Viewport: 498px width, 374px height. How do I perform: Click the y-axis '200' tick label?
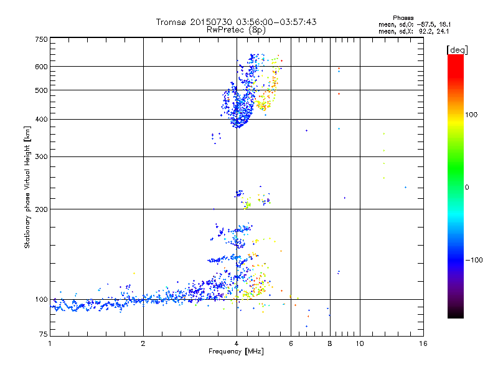pos(41,209)
